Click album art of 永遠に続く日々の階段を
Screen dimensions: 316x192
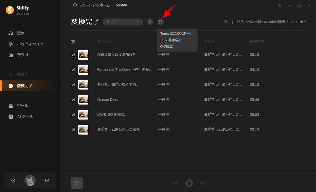[83, 55]
